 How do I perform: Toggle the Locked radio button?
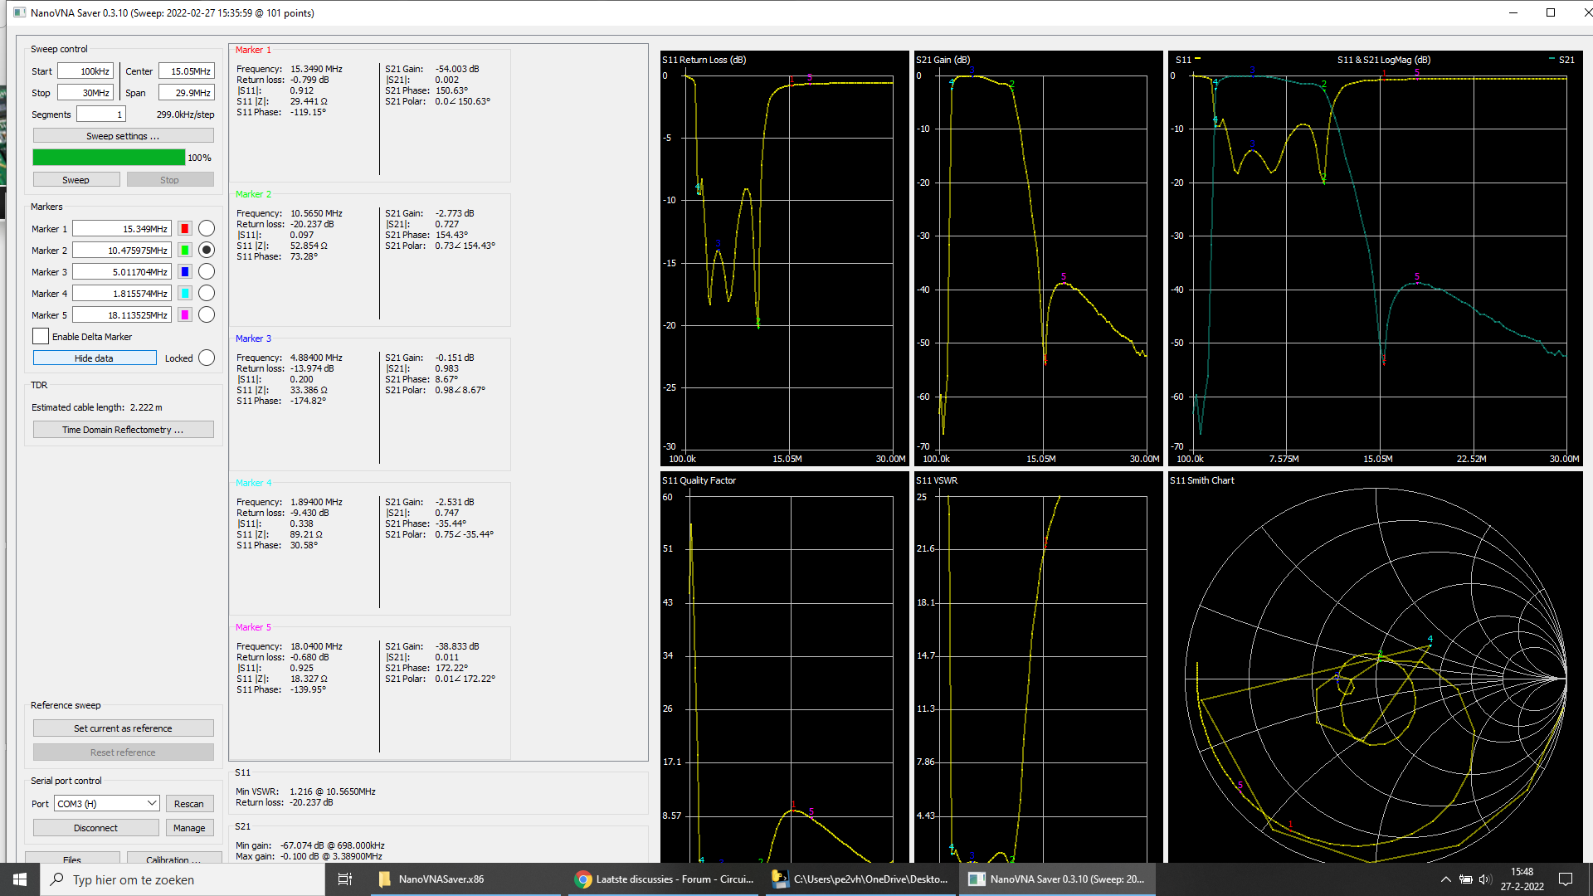click(207, 358)
